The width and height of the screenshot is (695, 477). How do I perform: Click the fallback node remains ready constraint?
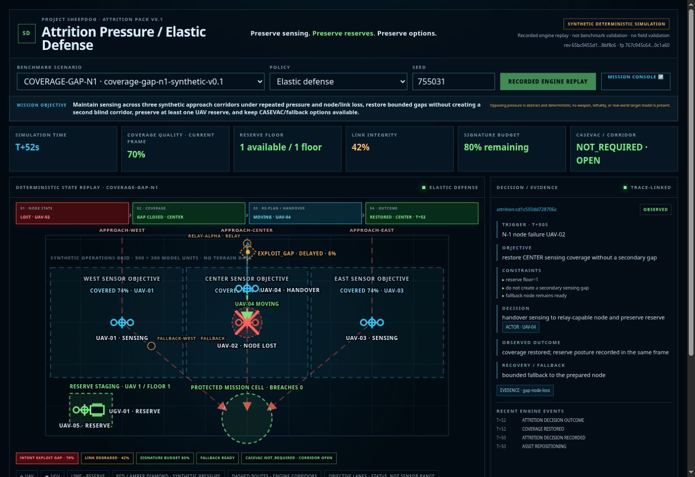[x=536, y=296]
